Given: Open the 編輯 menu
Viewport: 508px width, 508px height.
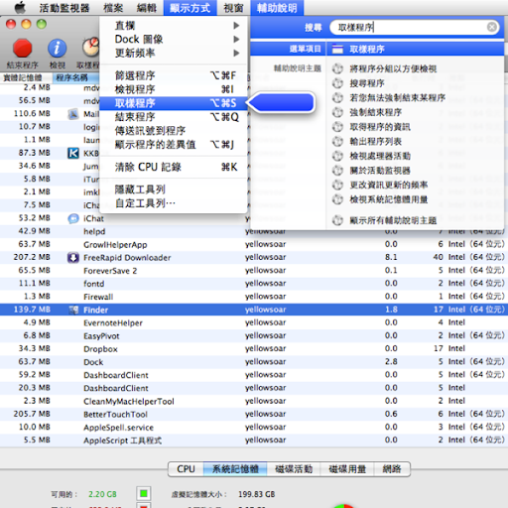Looking at the screenshot, I should coord(147,8).
